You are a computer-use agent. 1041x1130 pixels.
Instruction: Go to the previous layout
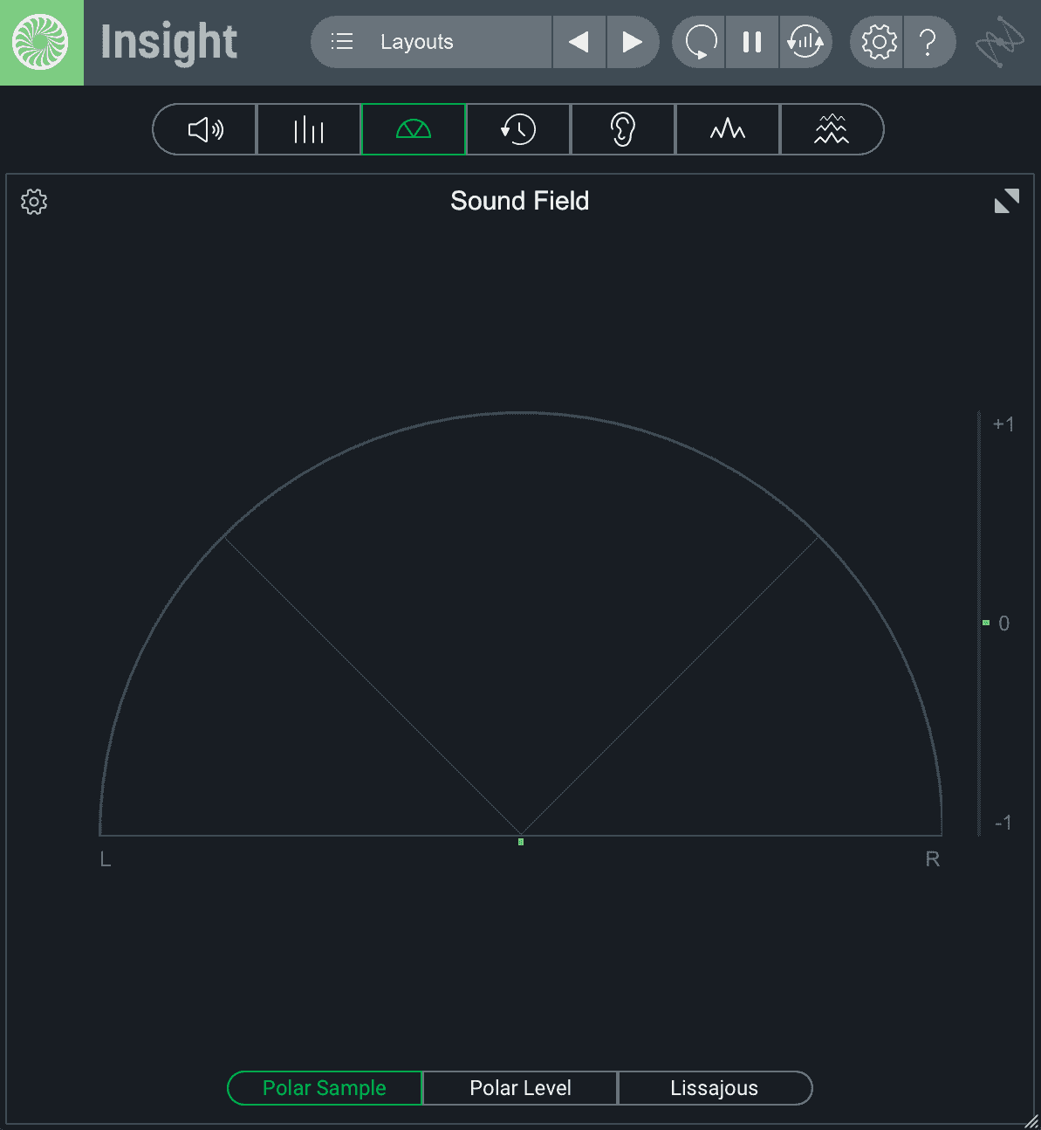579,42
